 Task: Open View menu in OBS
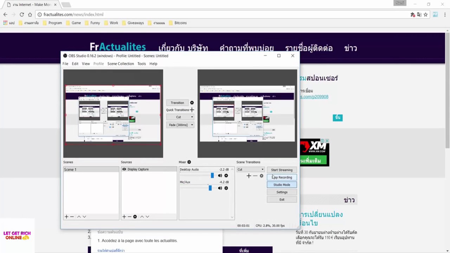pyautogui.click(x=86, y=64)
